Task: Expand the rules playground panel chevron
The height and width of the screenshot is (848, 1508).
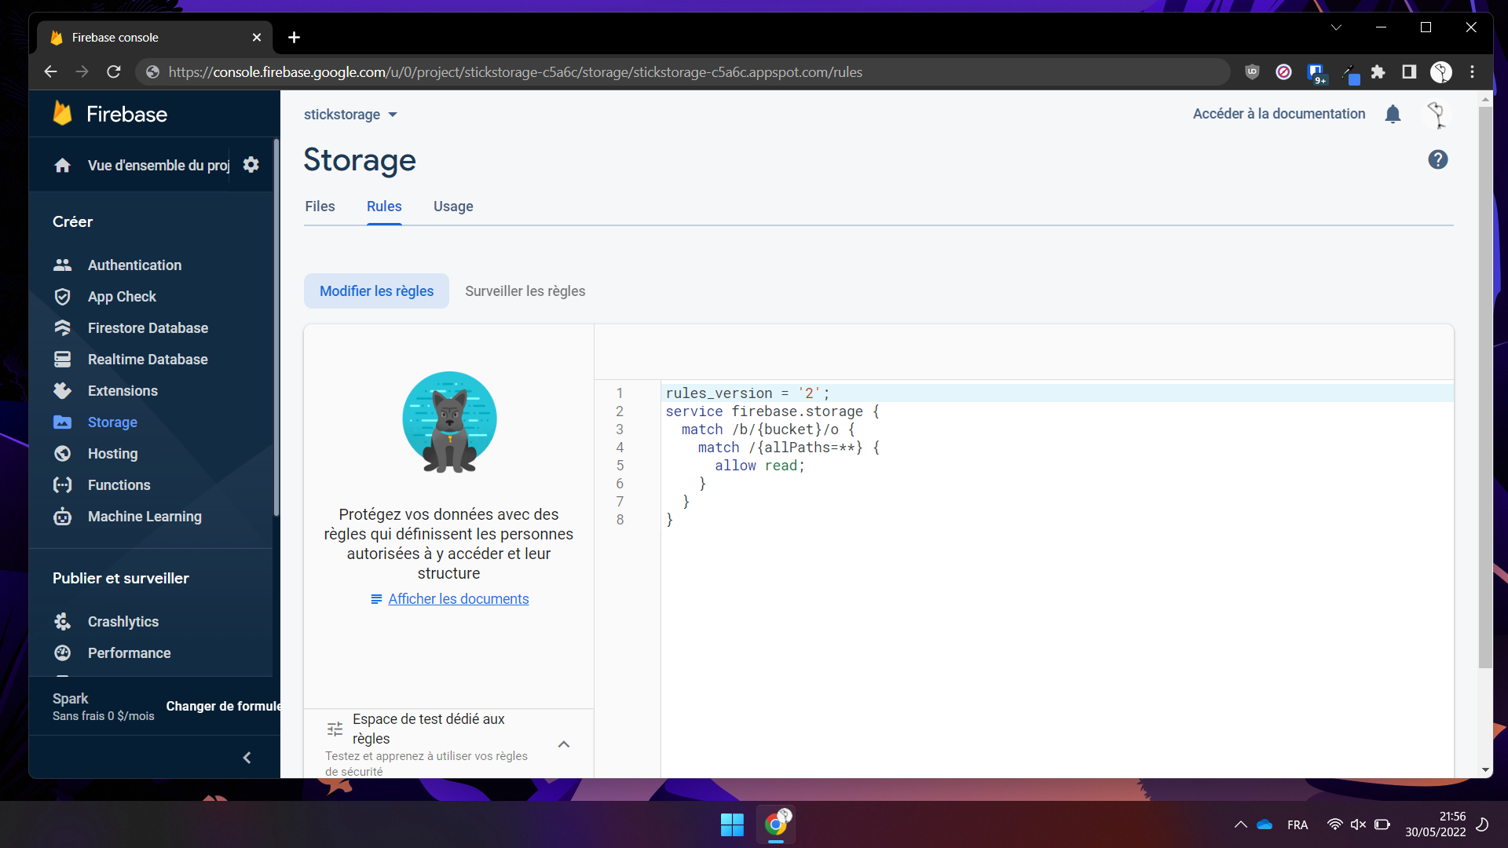Action: click(x=563, y=744)
